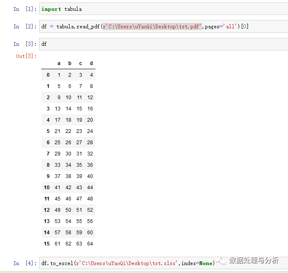
Task: Click the 'import tabula' code cell
Action: click(163, 9)
